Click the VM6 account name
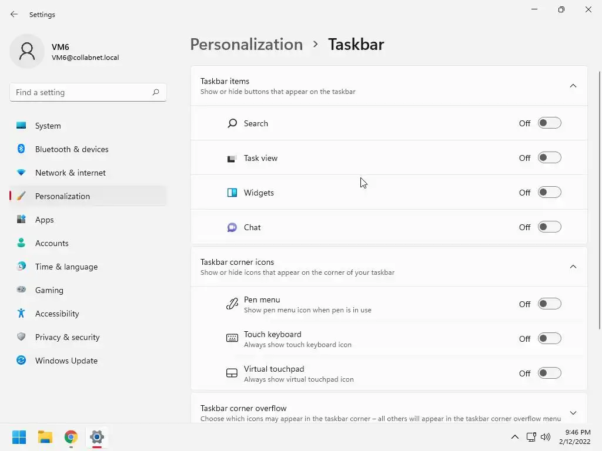 [61, 47]
